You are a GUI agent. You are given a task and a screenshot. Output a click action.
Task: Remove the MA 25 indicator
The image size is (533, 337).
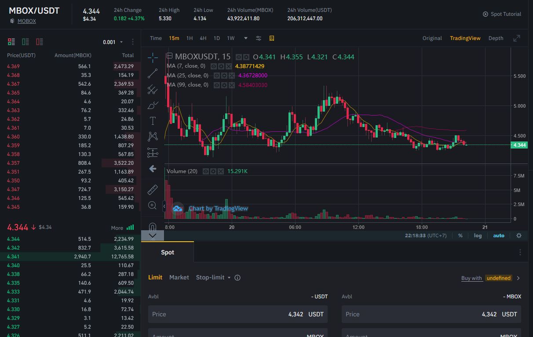(232, 76)
